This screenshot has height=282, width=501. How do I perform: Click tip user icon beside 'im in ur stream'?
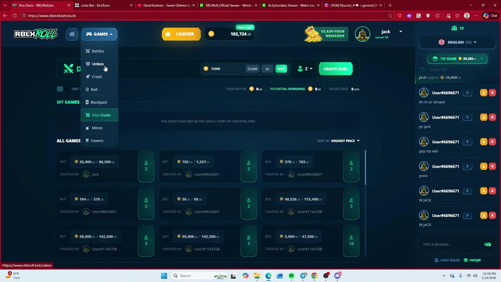(483, 93)
